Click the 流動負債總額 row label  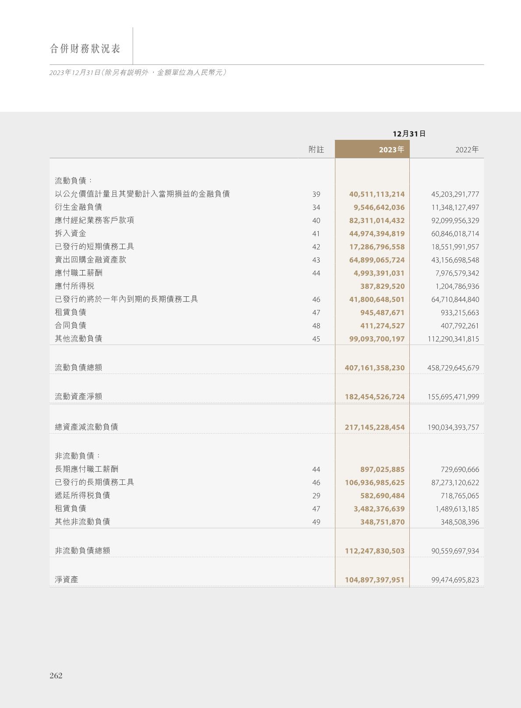click(78, 367)
